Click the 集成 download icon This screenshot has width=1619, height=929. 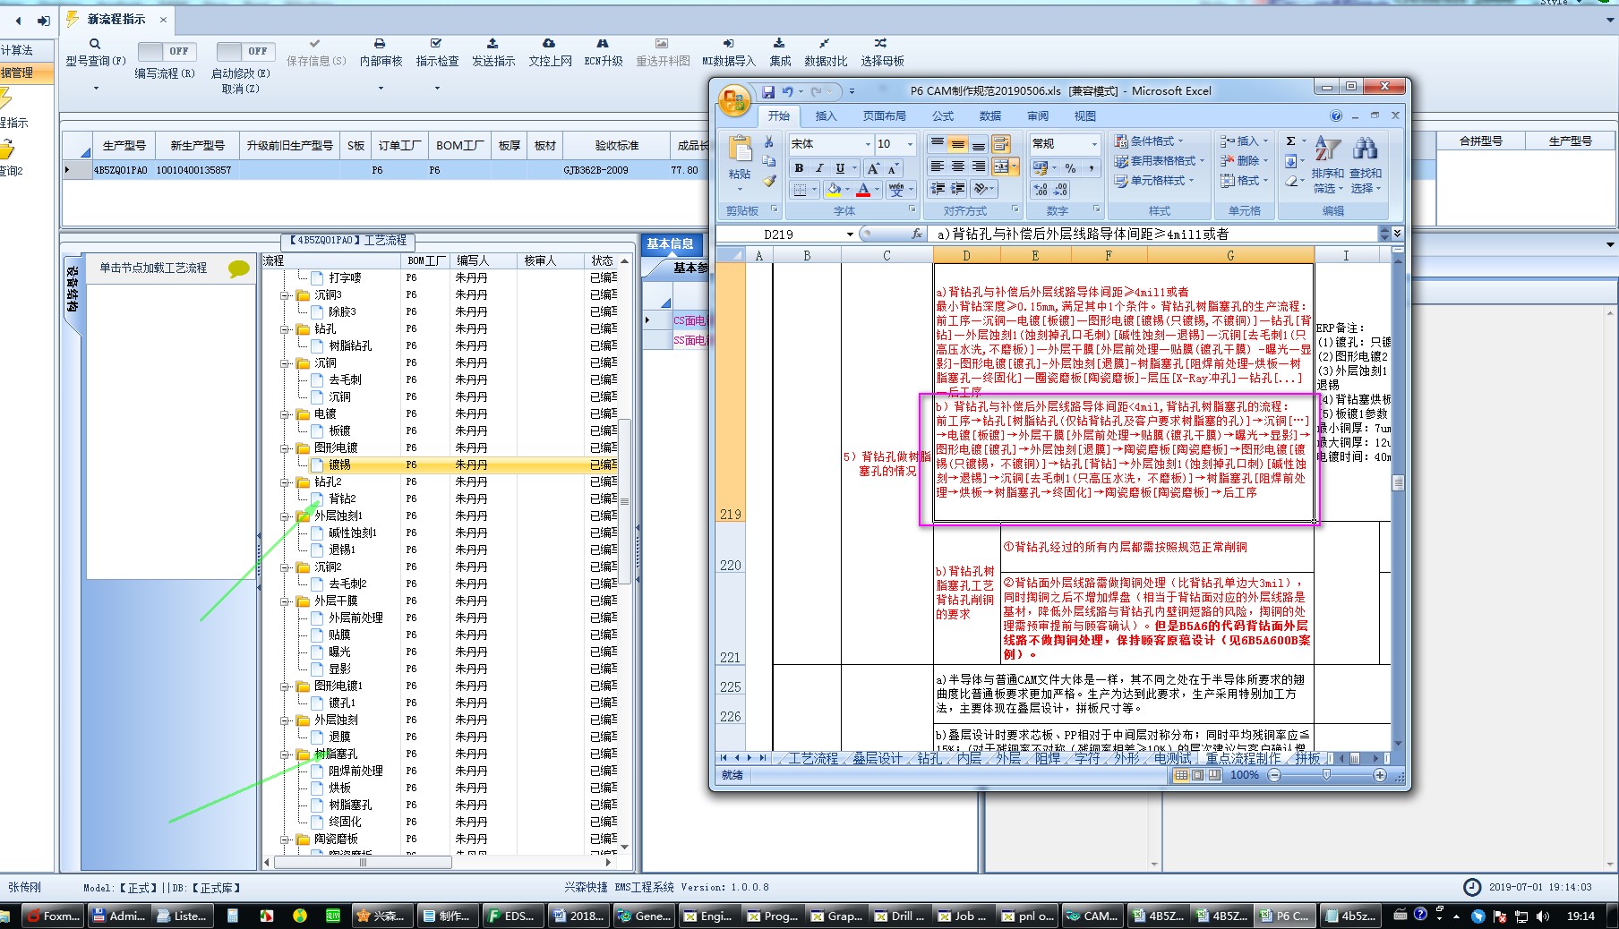(x=779, y=43)
